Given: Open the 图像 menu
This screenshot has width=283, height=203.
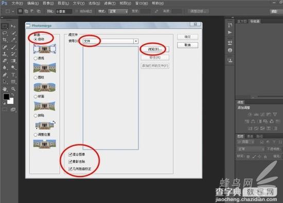Looking at the screenshot, I should pos(48,3).
